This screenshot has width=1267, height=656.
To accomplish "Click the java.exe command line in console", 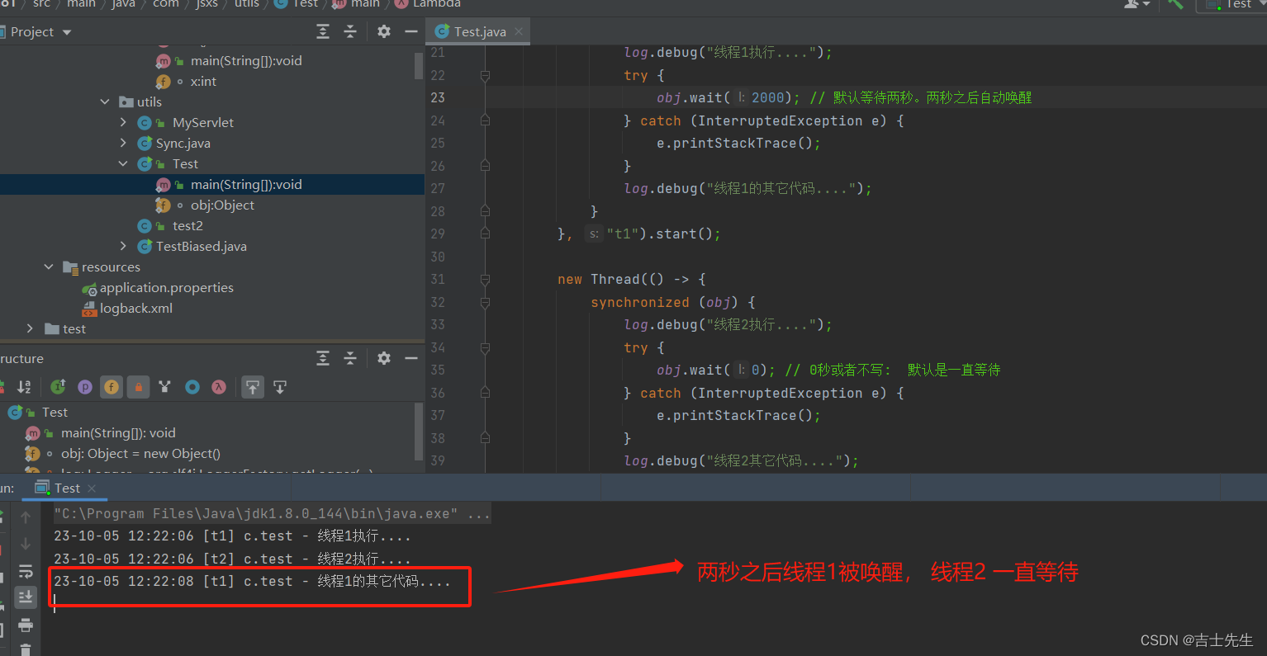I will click(x=272, y=513).
